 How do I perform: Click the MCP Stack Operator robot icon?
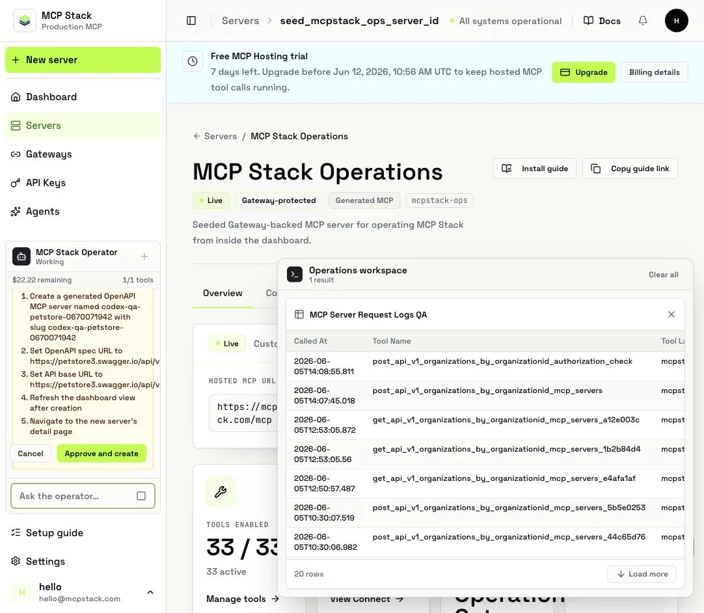pyautogui.click(x=21, y=256)
